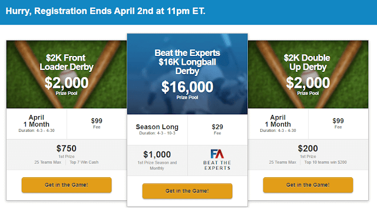The height and width of the screenshot is (212, 377).
Task: Open the Beat the Experts $16K Longball banner
Action: coord(187,74)
